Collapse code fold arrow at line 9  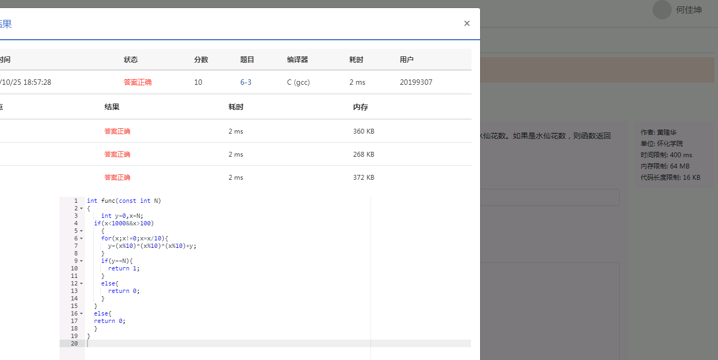pyautogui.click(x=81, y=261)
